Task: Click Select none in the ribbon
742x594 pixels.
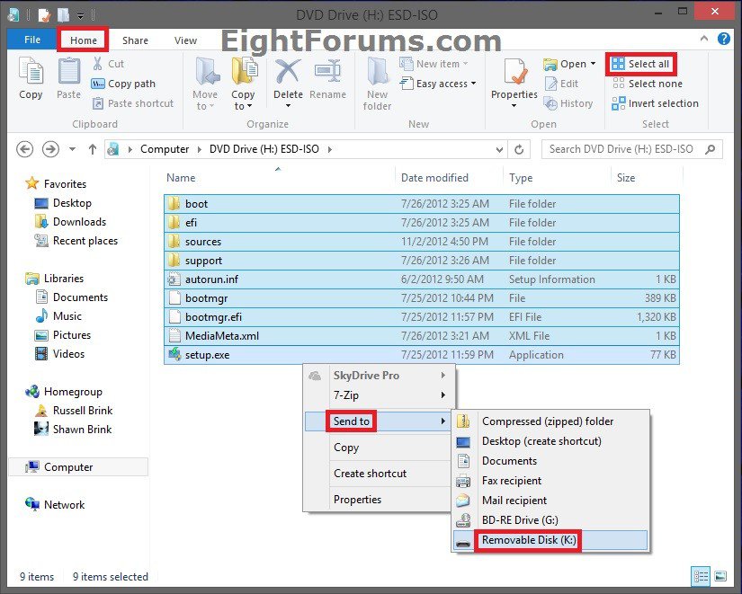Action: coord(647,84)
